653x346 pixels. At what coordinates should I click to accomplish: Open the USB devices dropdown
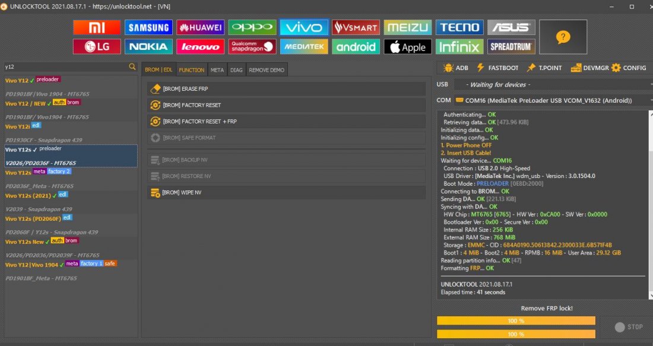(553, 84)
